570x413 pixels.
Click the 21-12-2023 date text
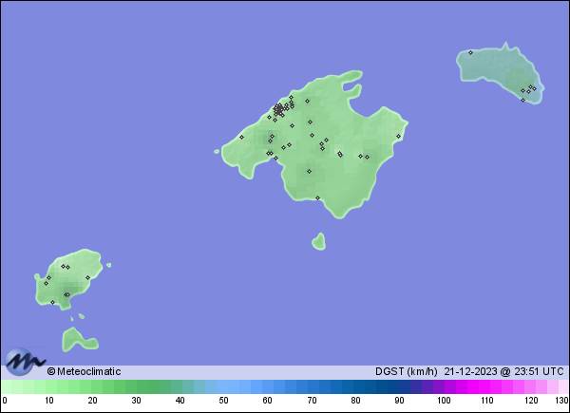click(x=470, y=371)
